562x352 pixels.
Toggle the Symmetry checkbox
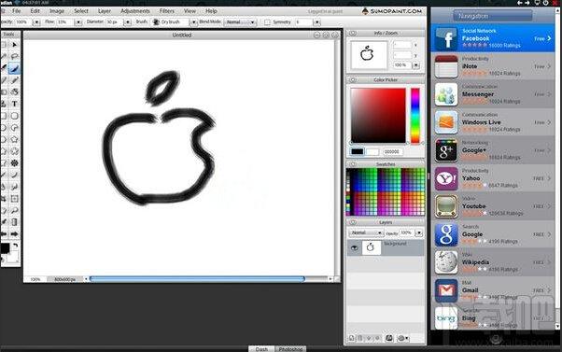point(267,22)
